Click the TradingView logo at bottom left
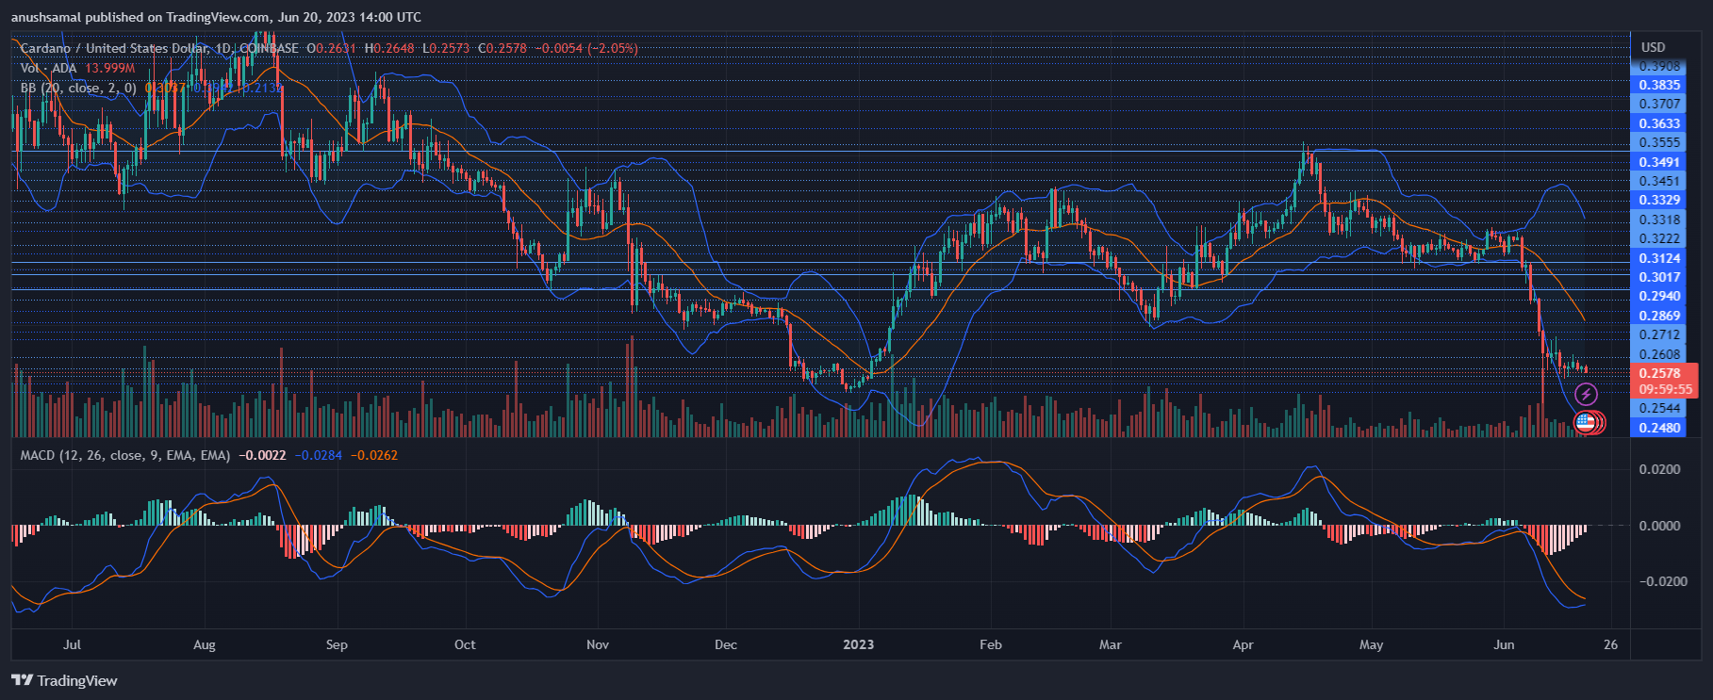This screenshot has width=1713, height=700. [64, 680]
